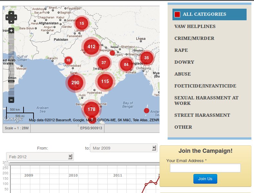Open the 178 incident cluster near Bengaluru

[x=92, y=109]
